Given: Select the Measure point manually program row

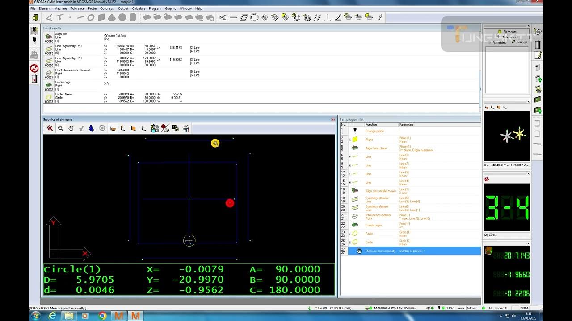Looking at the screenshot, I should pyautogui.click(x=410, y=251).
